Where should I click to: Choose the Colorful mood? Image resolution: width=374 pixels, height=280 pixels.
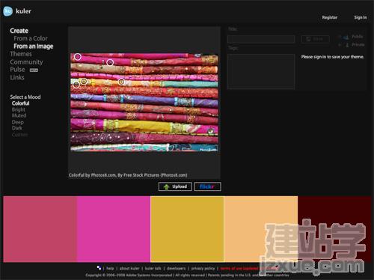pyautogui.click(x=20, y=103)
